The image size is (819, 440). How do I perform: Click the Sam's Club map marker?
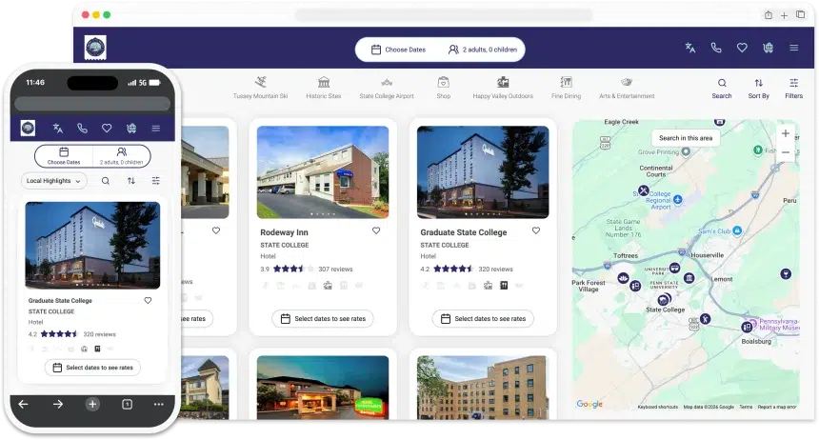pyautogui.click(x=737, y=230)
